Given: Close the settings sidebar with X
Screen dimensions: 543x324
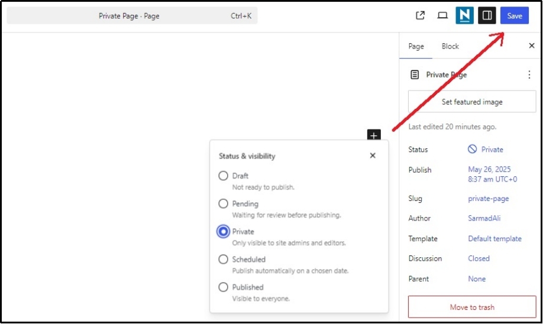Looking at the screenshot, I should (x=532, y=46).
